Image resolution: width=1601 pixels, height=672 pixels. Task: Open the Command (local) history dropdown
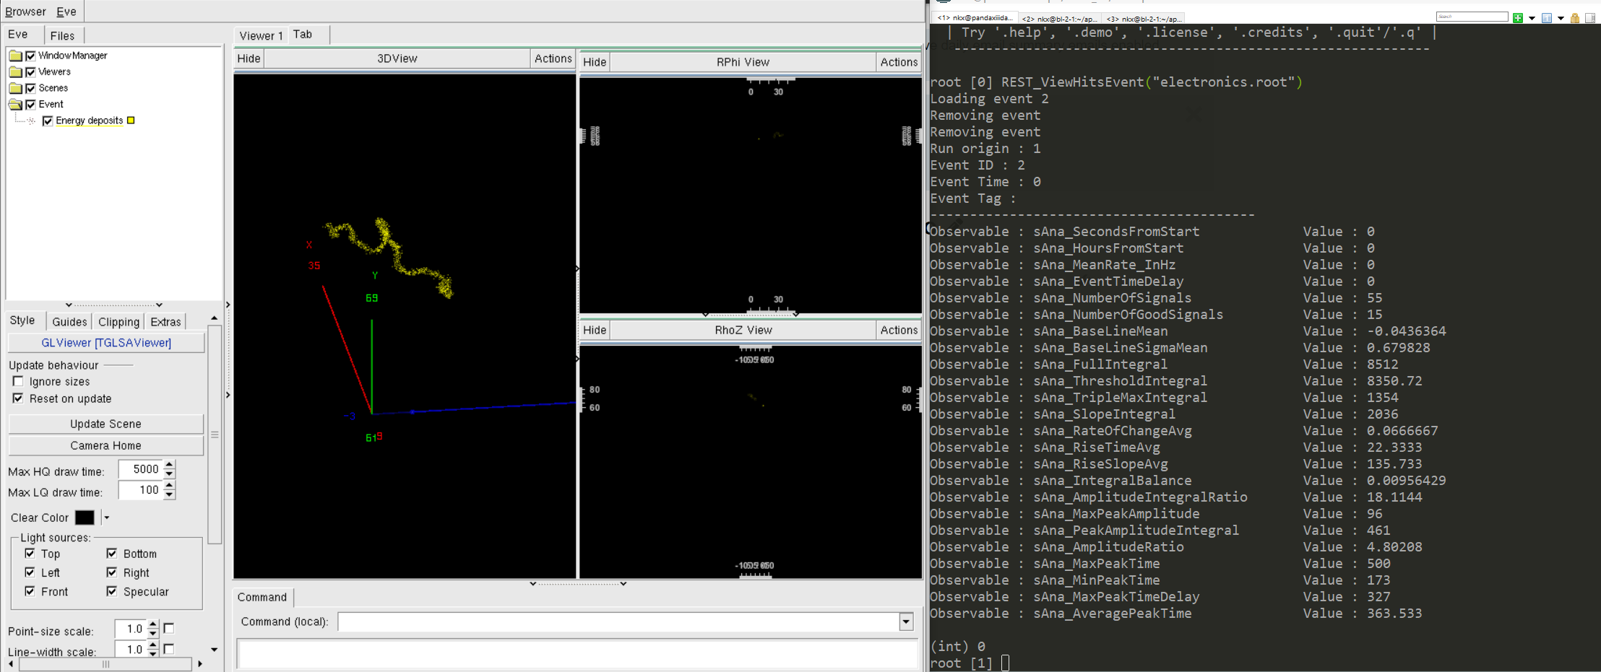tap(906, 621)
